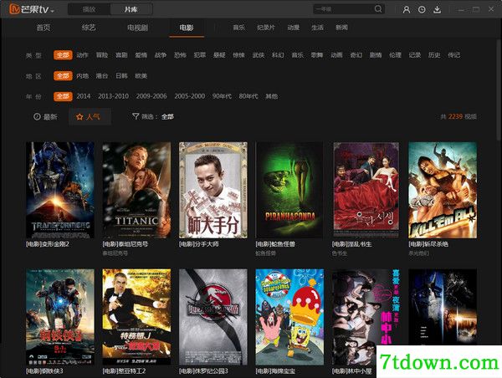Screen dimensions: 502x378
Task: Filter year by 2014
Action: pyautogui.click(x=83, y=96)
